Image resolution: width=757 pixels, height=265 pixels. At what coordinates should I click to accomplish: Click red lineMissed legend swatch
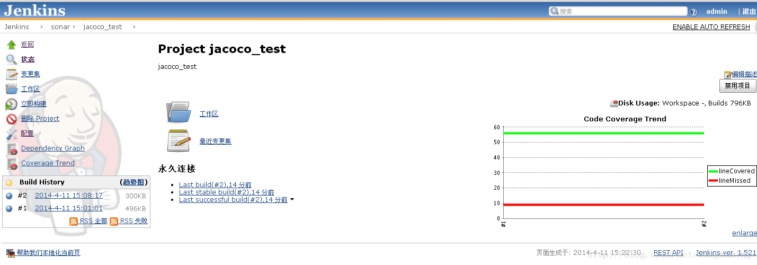tap(713, 181)
